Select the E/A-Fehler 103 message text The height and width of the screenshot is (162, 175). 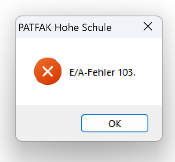pyautogui.click(x=102, y=72)
